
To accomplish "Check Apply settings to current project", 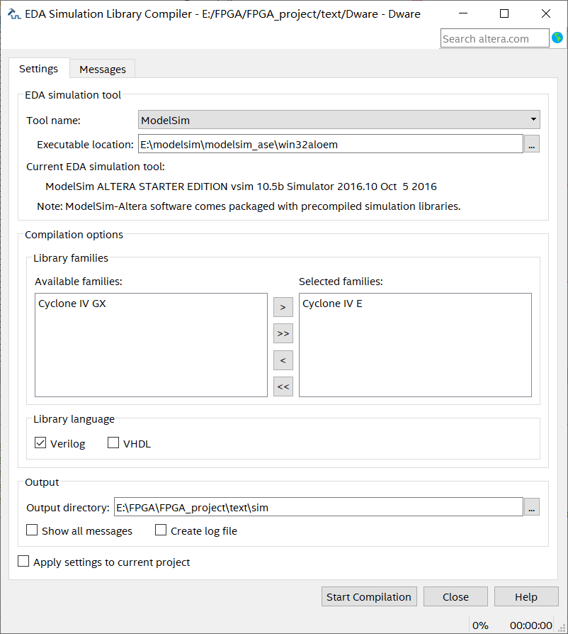I will tap(23, 562).
